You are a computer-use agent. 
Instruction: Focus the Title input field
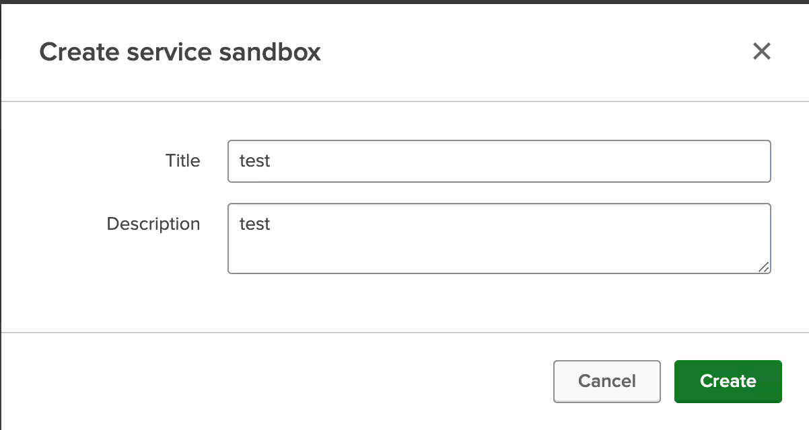499,161
